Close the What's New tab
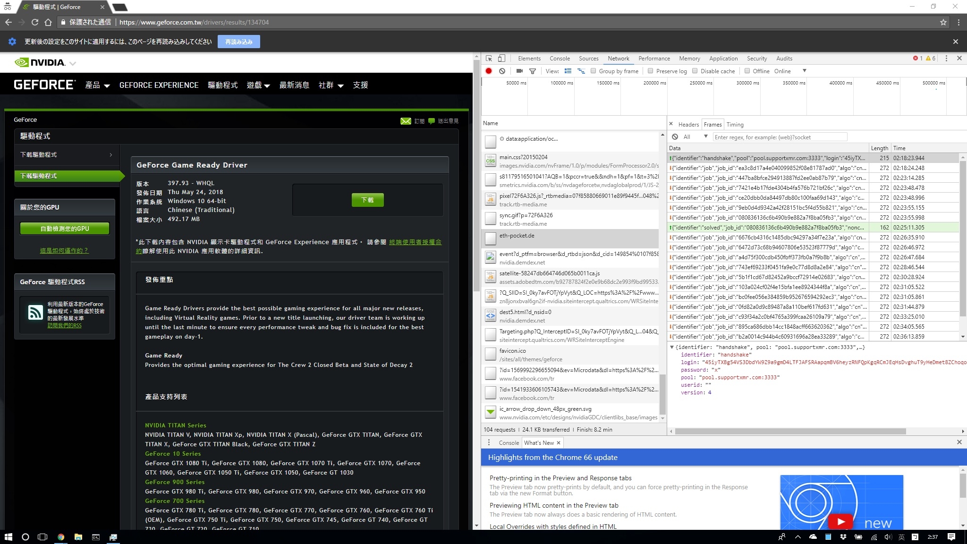Screen dimensions: 967x544 (559, 443)
